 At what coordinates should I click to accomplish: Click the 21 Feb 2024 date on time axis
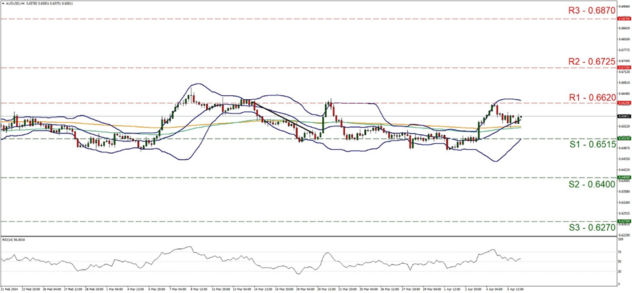point(10,290)
